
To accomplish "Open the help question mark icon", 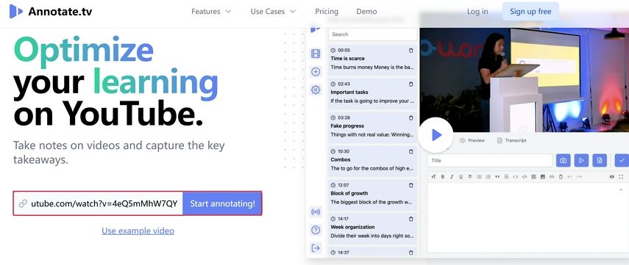I will [x=316, y=230].
